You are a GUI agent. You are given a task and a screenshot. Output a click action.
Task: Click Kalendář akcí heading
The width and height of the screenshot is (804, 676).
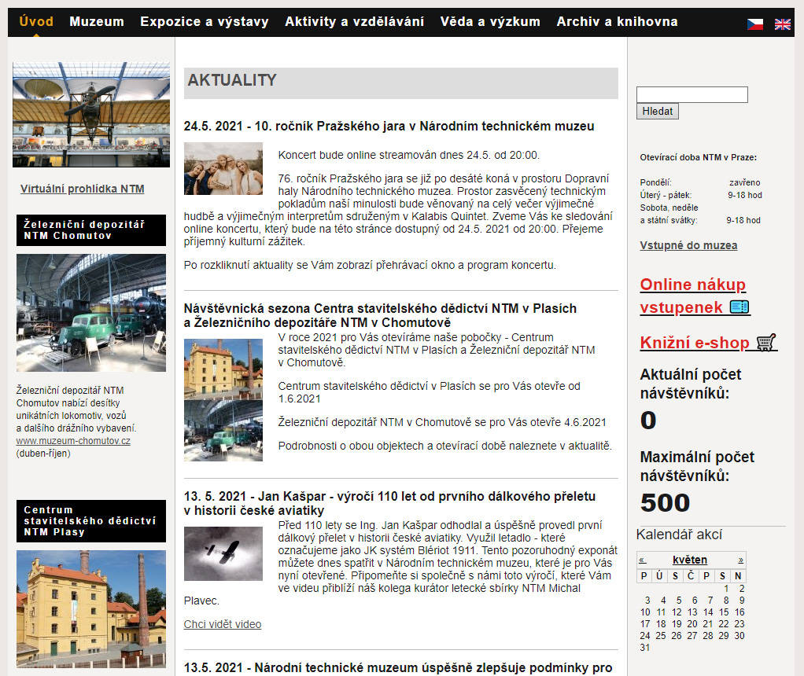point(679,535)
